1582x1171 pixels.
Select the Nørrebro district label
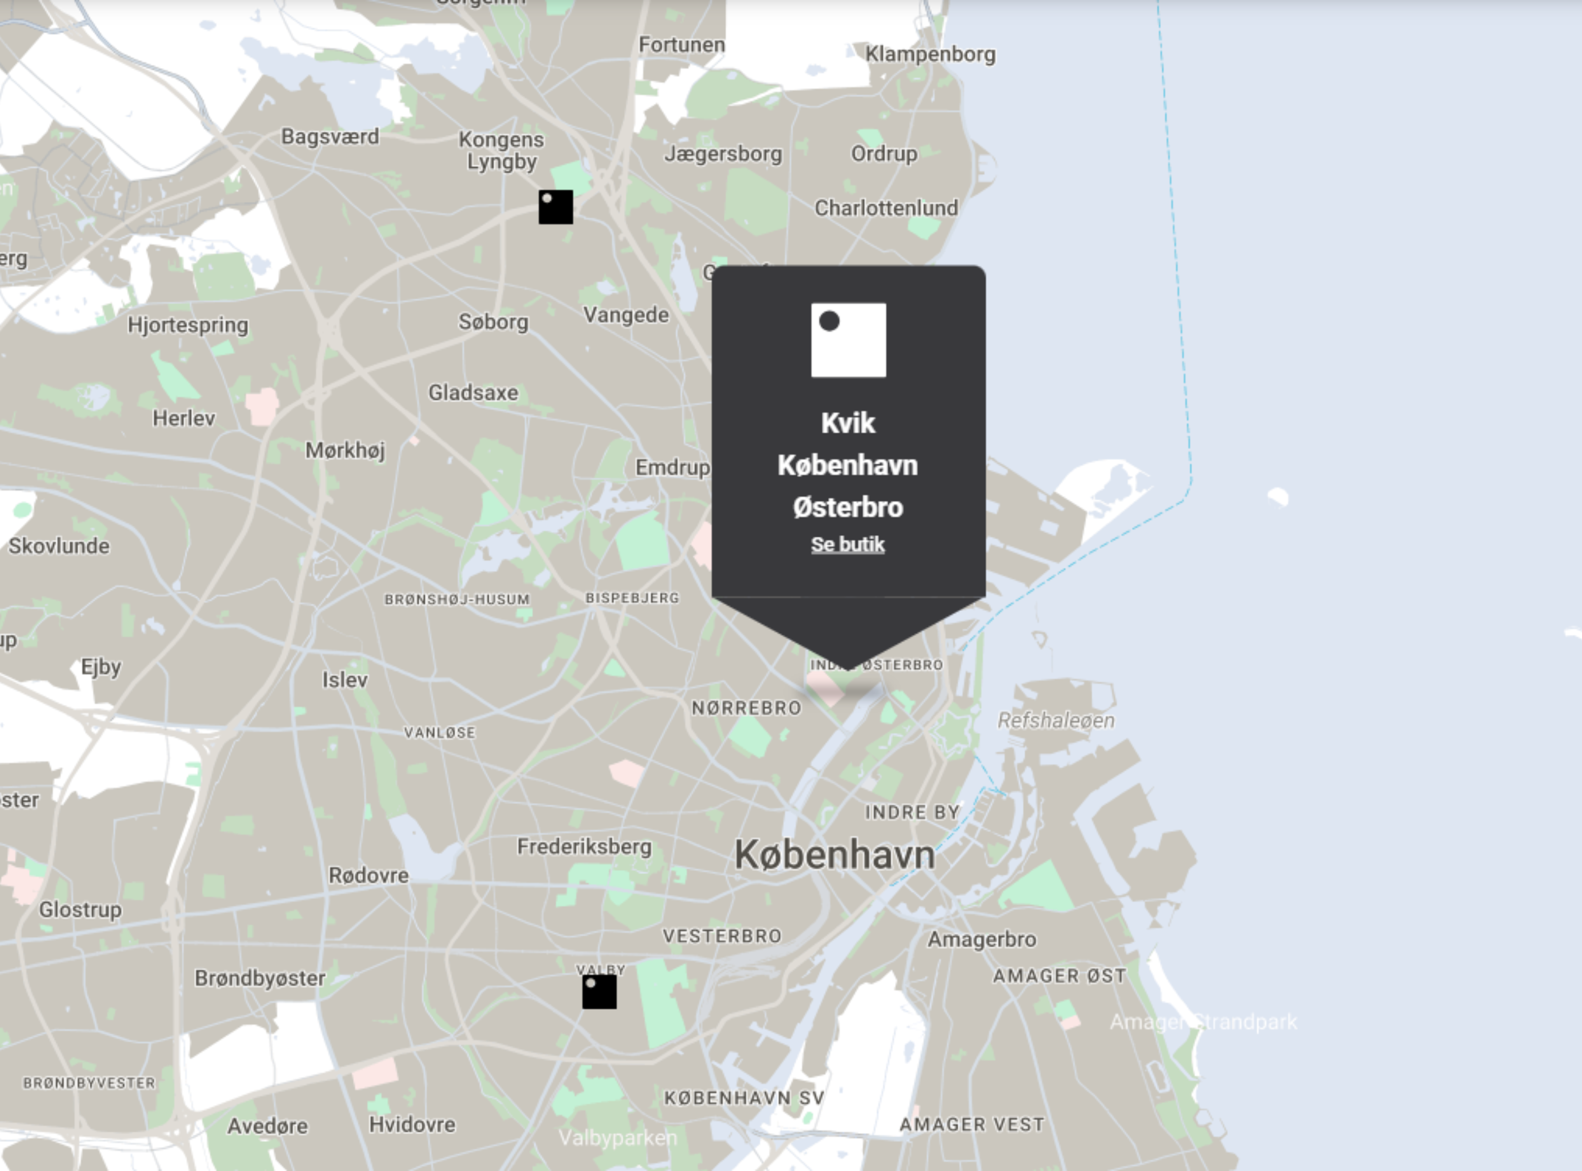pyautogui.click(x=747, y=708)
